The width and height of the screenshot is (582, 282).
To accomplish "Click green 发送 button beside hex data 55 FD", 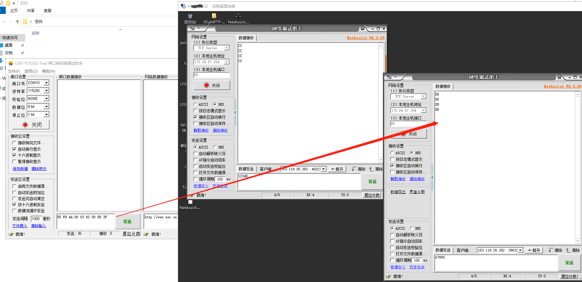I will point(127,221).
